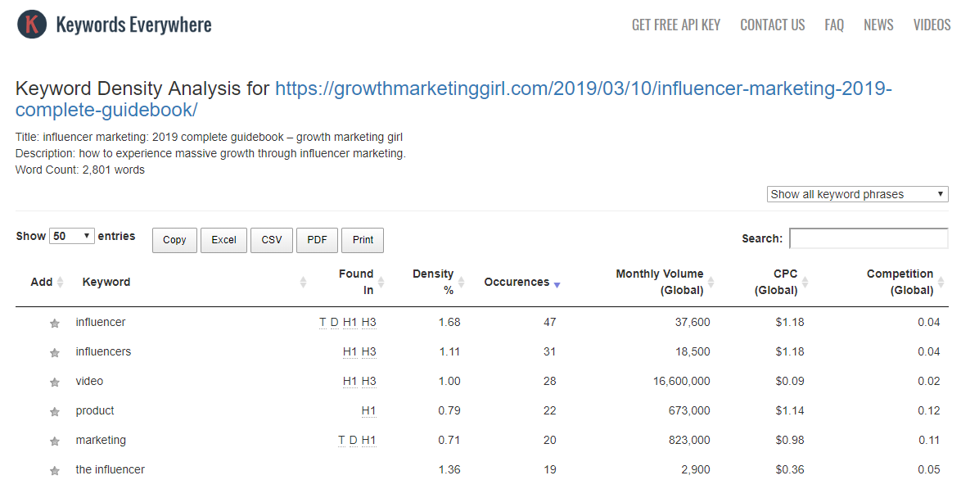Click the 'video' keyword cell
Viewport: 961px width, 489px height.
(89, 381)
